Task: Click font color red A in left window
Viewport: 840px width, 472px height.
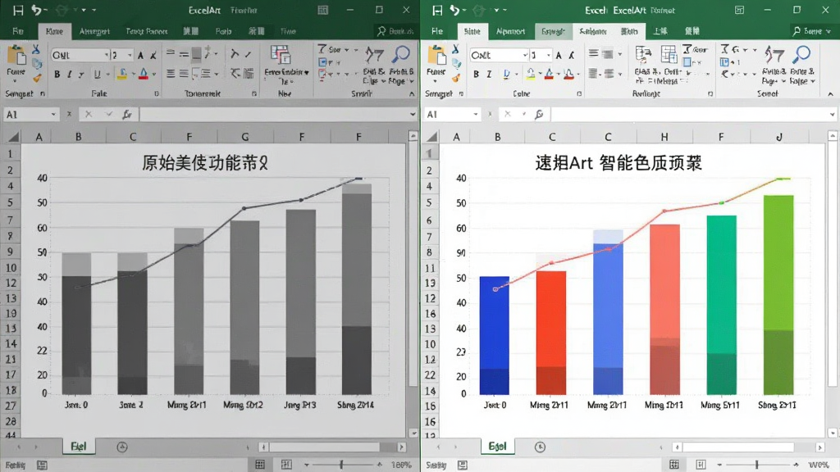Action: coord(143,75)
